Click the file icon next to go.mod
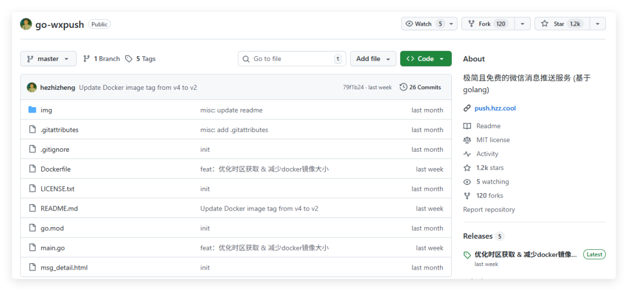Viewport: 628px width, 291px height. click(x=33, y=228)
